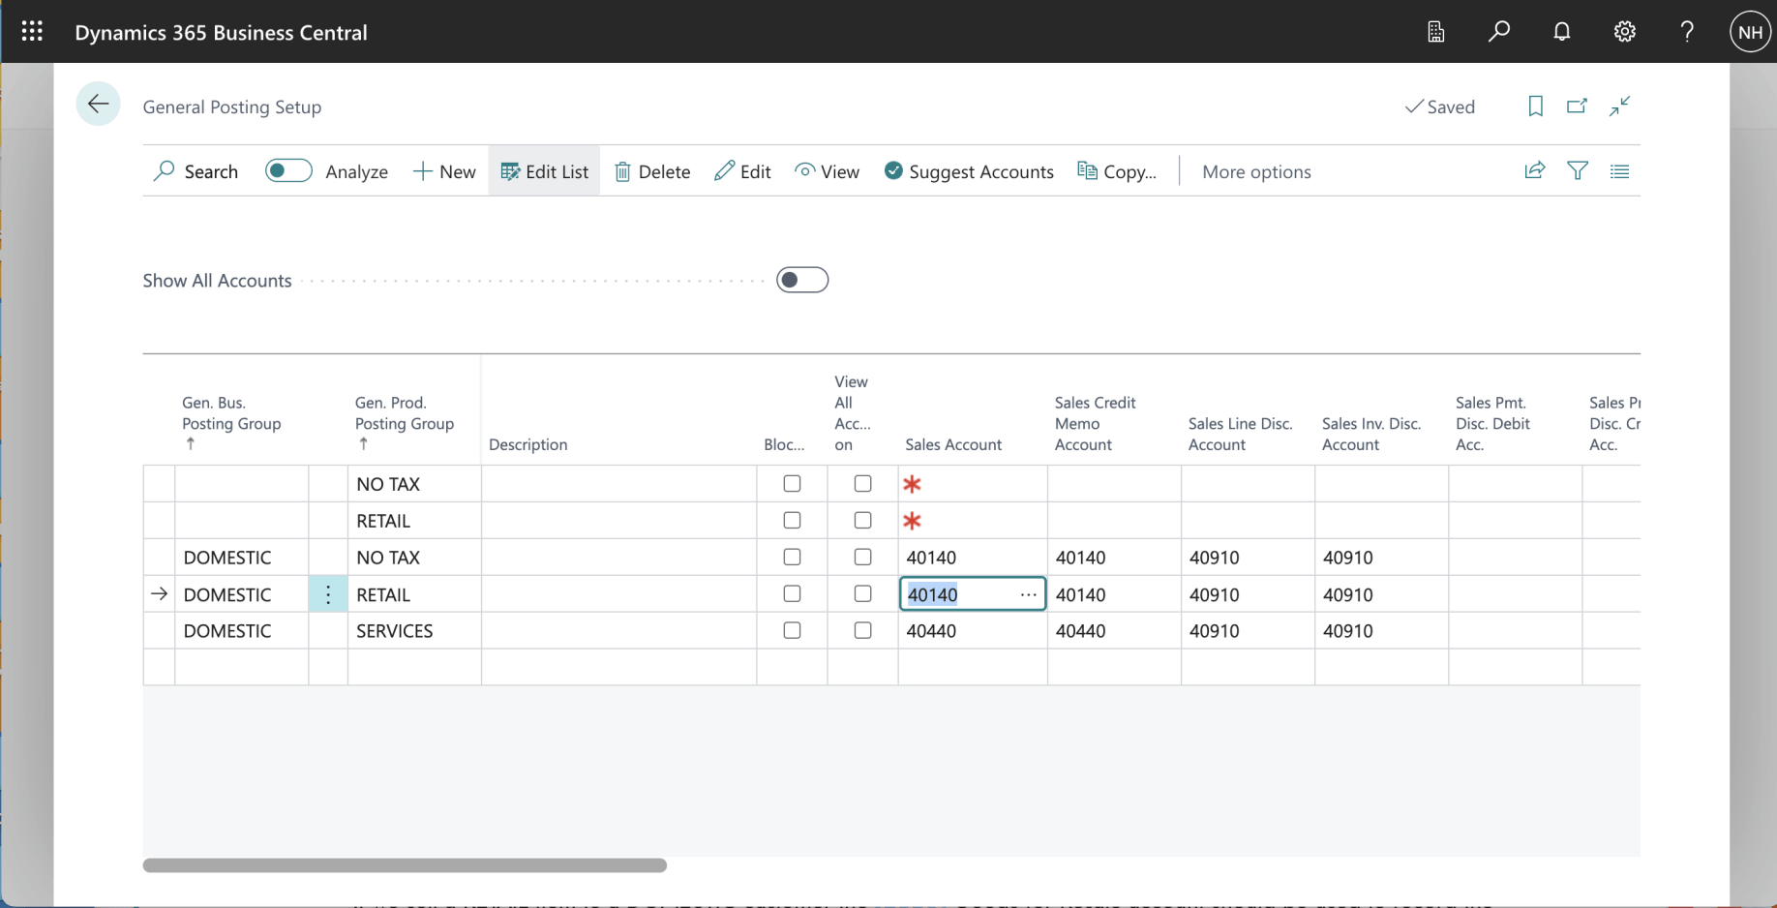Open row options menu for DOMESTIC RETAIL
This screenshot has height=908, width=1777.
click(328, 594)
